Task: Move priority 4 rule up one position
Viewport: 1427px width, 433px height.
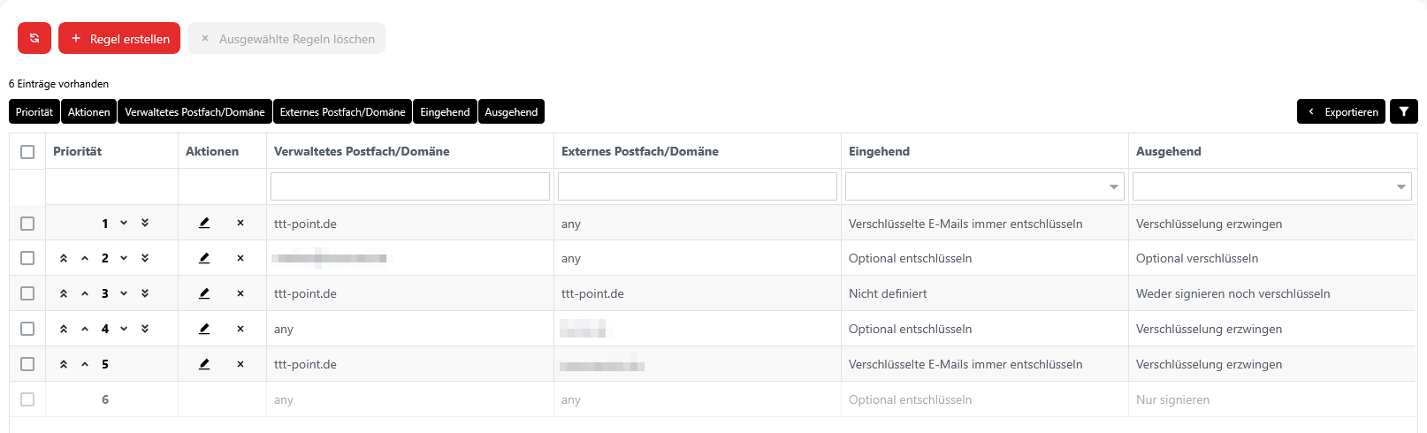Action: 85,329
